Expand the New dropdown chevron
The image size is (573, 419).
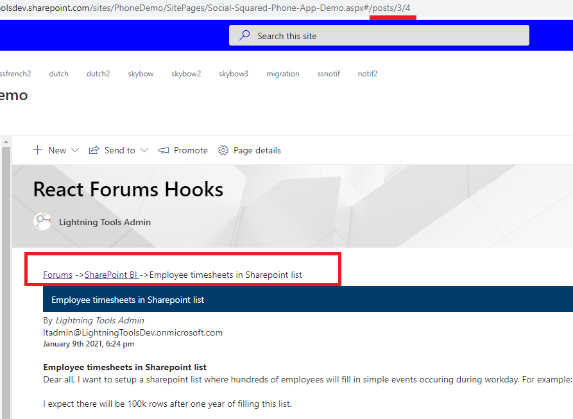[x=75, y=150]
